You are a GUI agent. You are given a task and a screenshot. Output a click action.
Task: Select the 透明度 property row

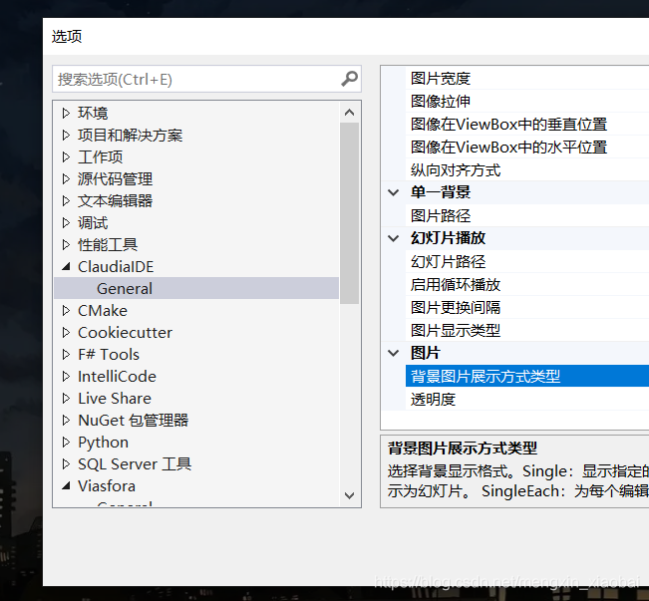tap(527, 399)
